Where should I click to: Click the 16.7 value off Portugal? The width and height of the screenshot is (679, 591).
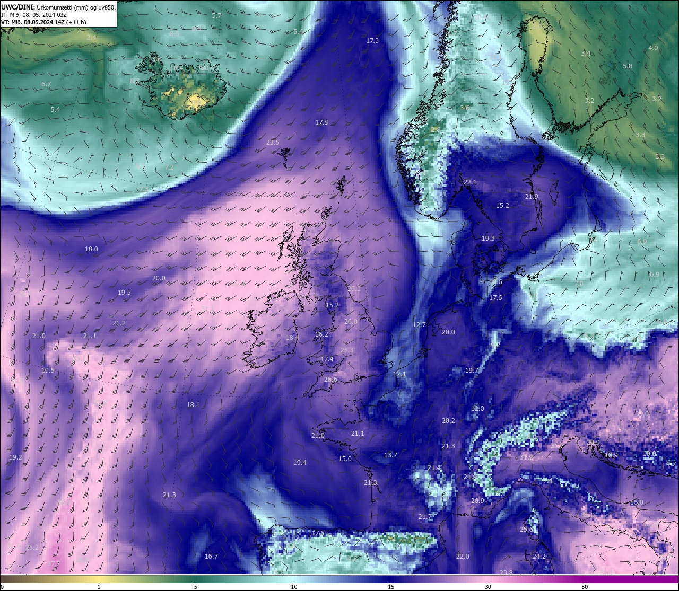(211, 557)
